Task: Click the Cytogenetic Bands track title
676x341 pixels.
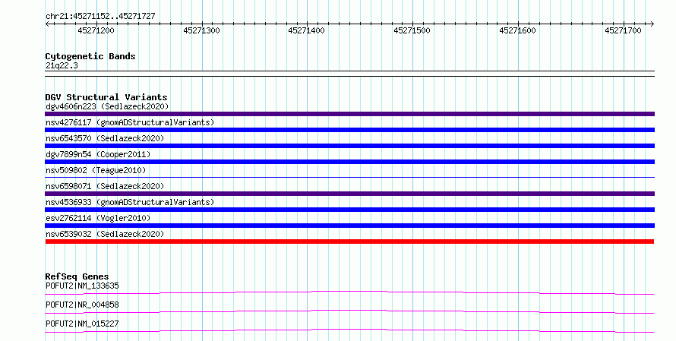Action: [x=90, y=56]
